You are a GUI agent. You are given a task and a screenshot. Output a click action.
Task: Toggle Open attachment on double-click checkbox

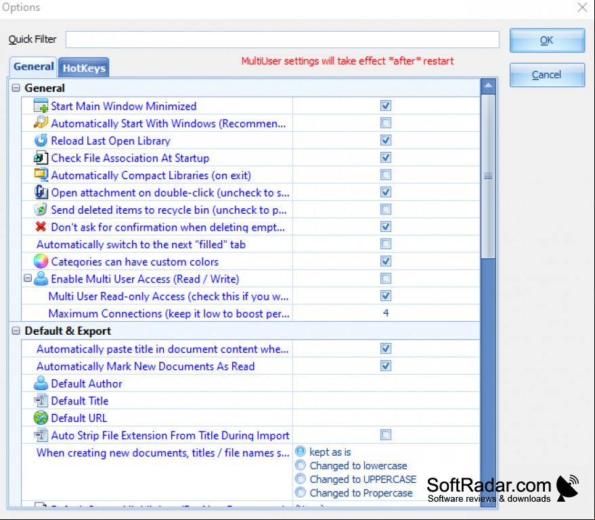point(386,192)
